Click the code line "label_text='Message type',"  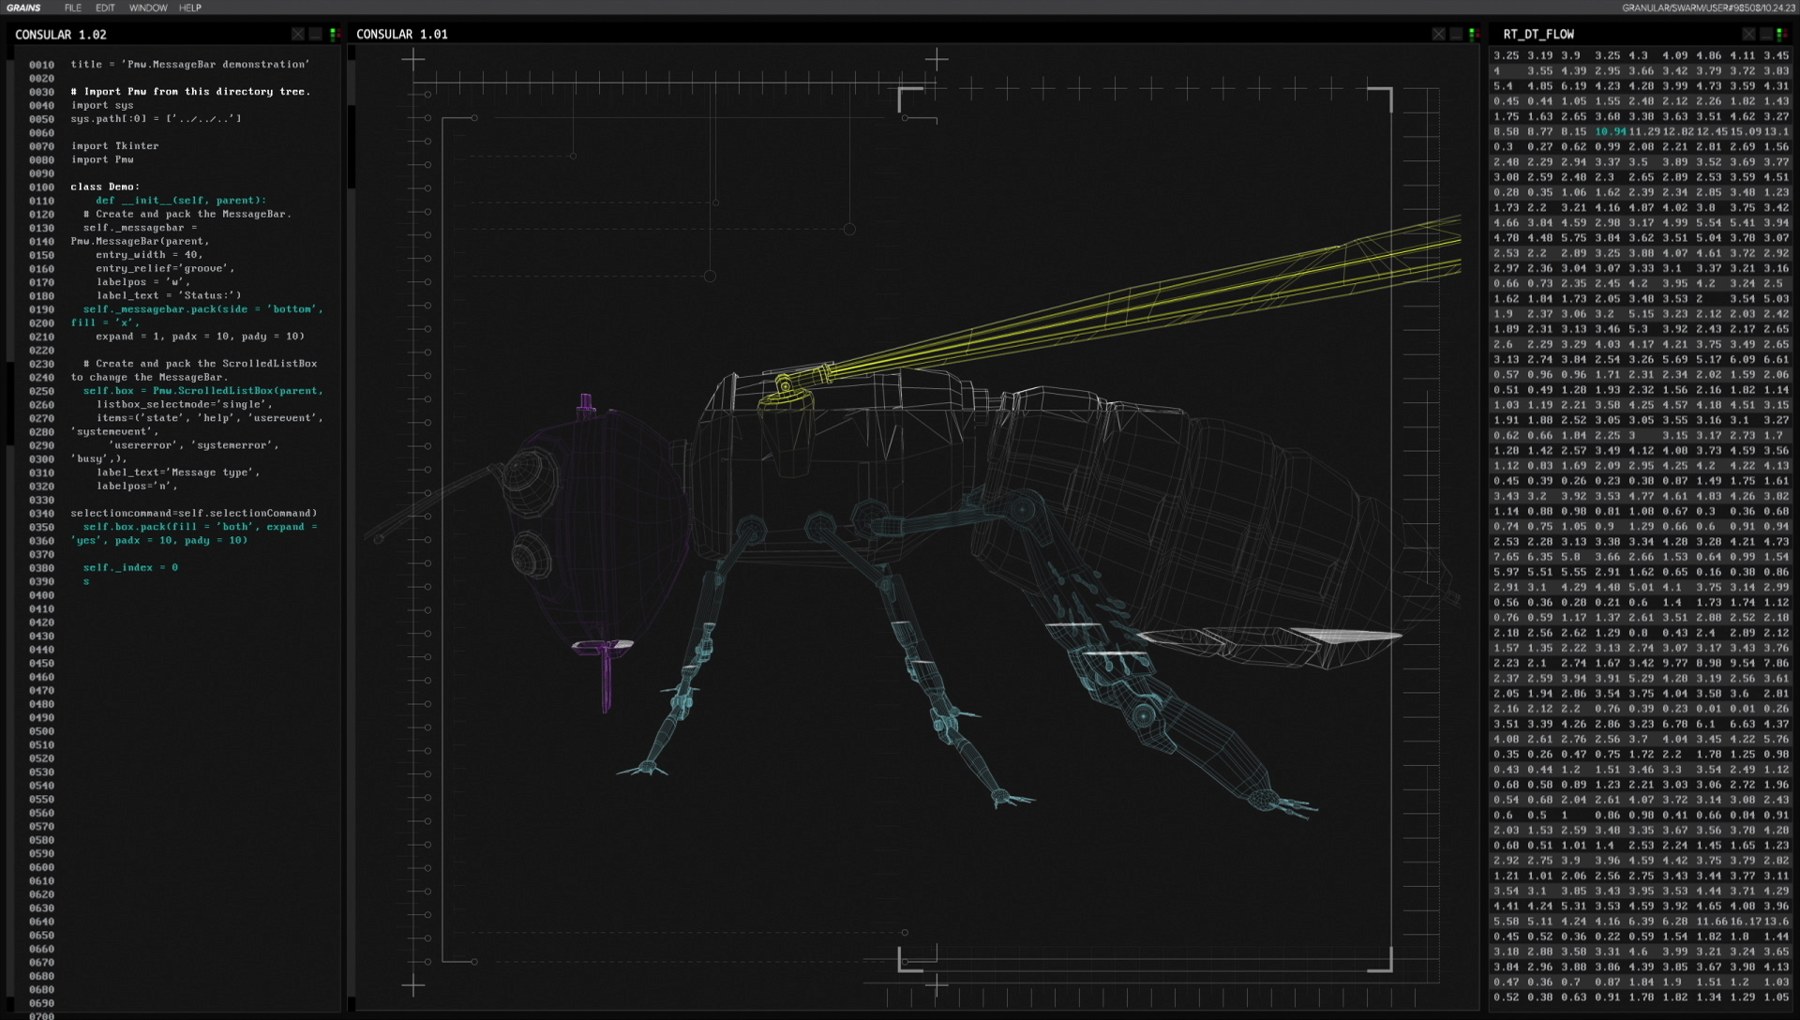click(178, 472)
